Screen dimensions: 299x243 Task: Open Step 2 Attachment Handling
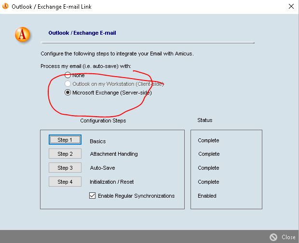pos(65,154)
